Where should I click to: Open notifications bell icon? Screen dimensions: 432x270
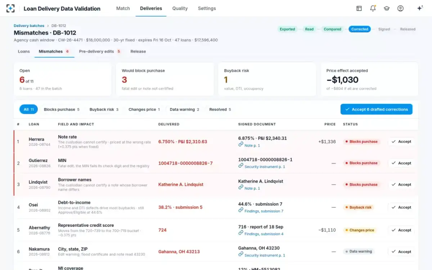click(373, 8)
